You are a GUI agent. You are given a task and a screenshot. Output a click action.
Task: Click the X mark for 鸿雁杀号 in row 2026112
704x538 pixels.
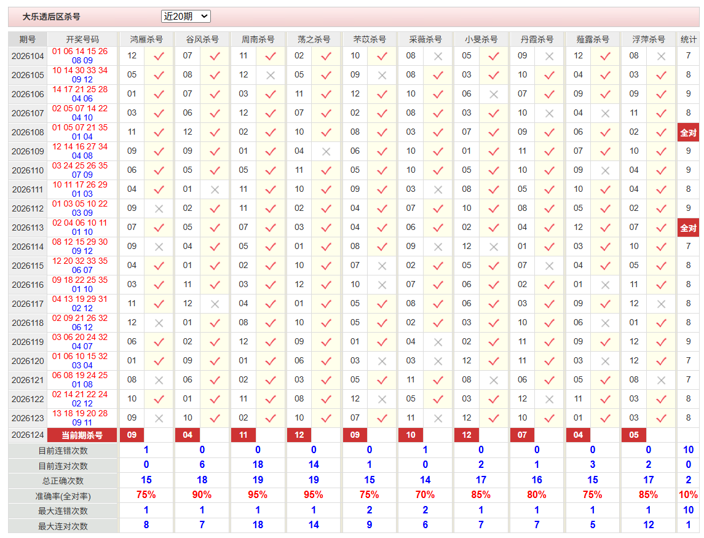coord(159,209)
